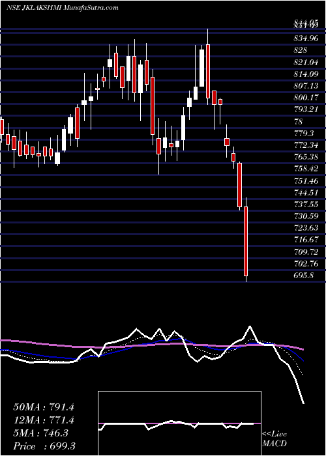Click the 807.13 price axis label
Viewport: 326px width, 456px height.
pyautogui.click(x=306, y=86)
